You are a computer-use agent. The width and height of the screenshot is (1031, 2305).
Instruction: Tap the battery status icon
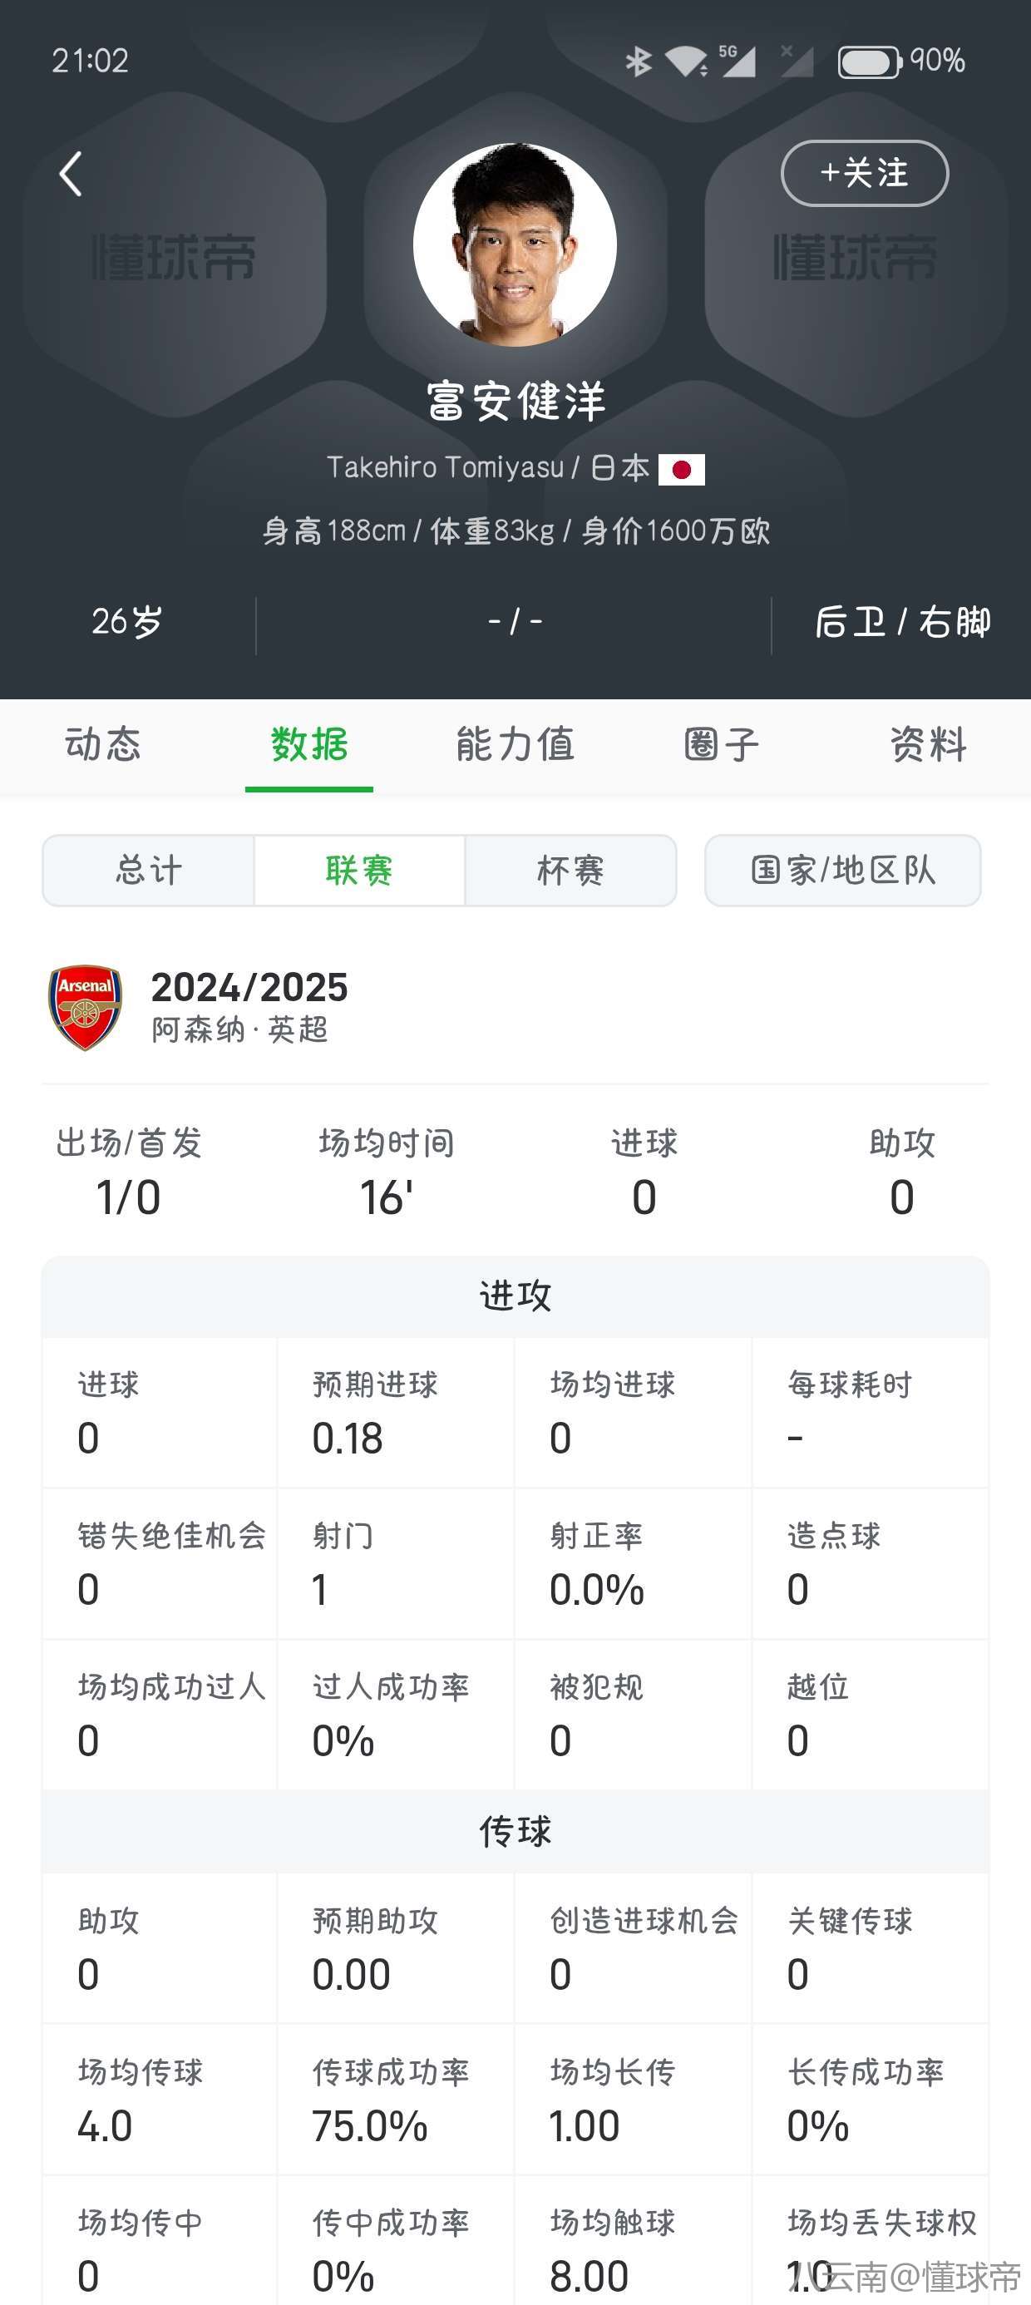pyautogui.click(x=868, y=62)
